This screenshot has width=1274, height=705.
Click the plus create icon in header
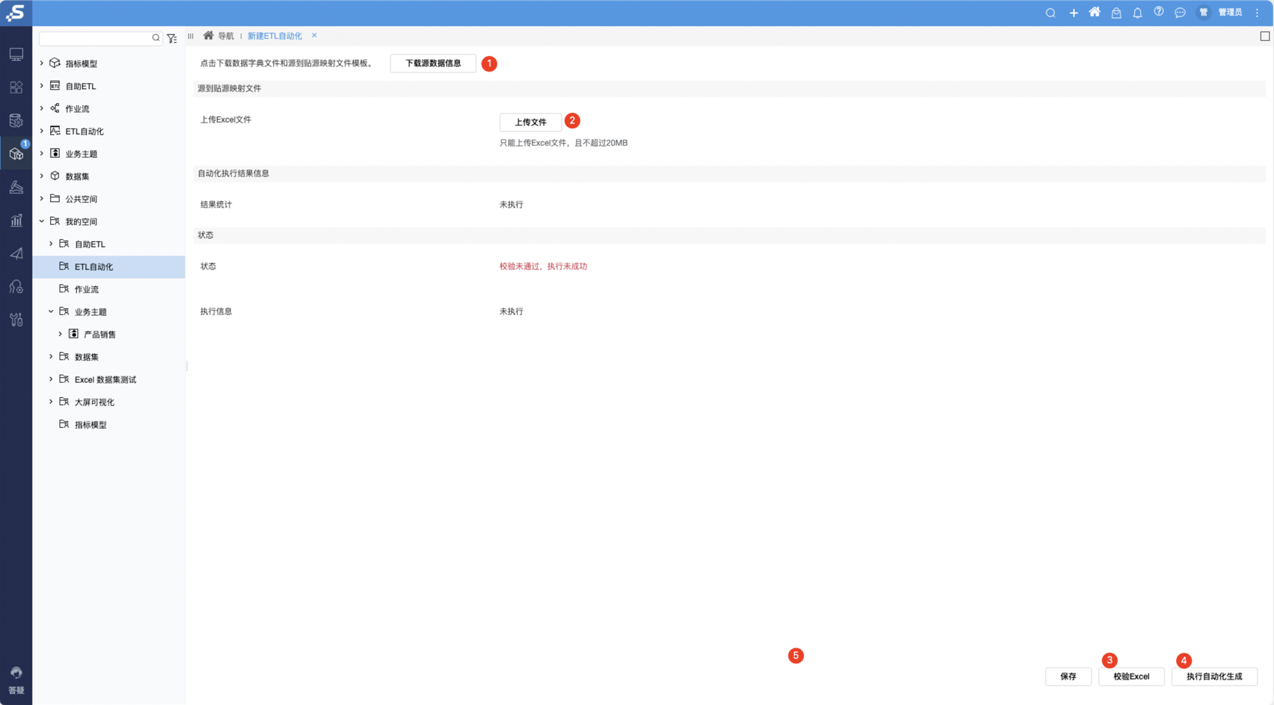coord(1073,13)
